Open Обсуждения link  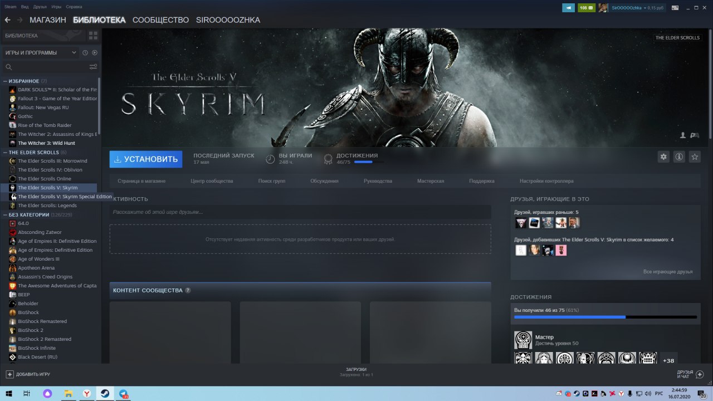[x=325, y=181]
